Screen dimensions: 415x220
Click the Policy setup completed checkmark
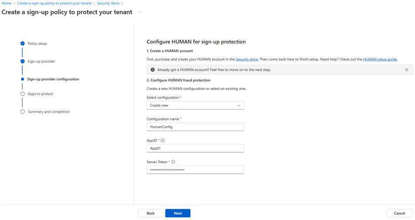tap(22, 44)
